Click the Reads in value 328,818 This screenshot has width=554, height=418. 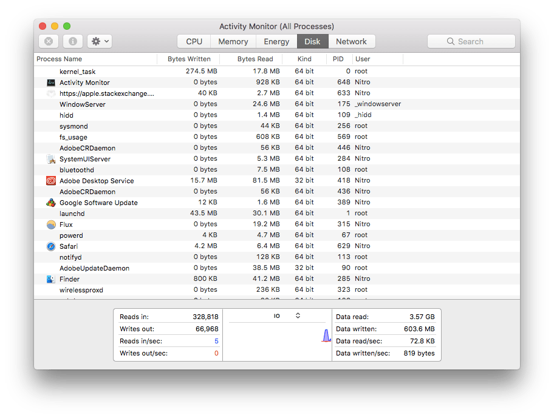206,317
